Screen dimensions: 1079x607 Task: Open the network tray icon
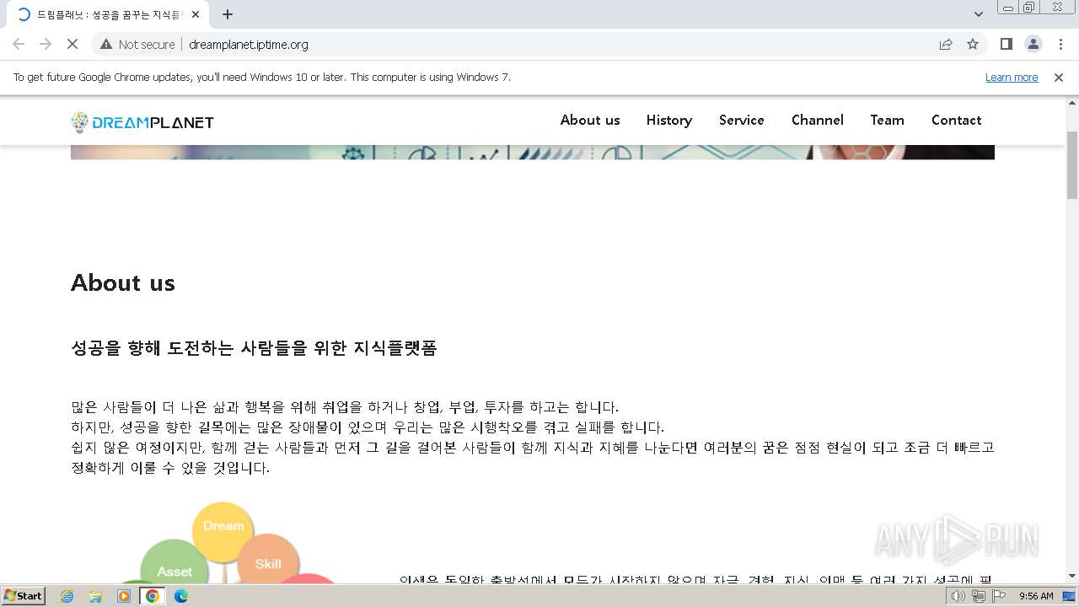[x=979, y=596]
